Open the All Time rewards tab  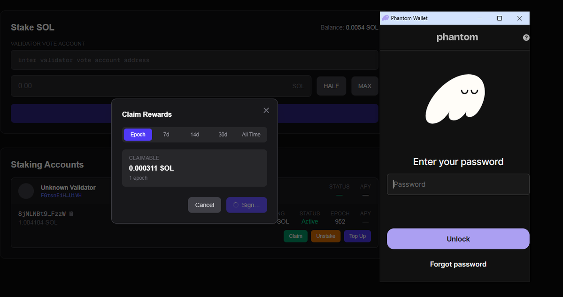(251, 135)
